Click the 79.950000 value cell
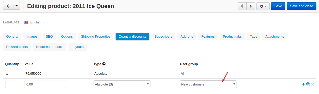The width and height of the screenshot is (319, 94). pos(33,74)
